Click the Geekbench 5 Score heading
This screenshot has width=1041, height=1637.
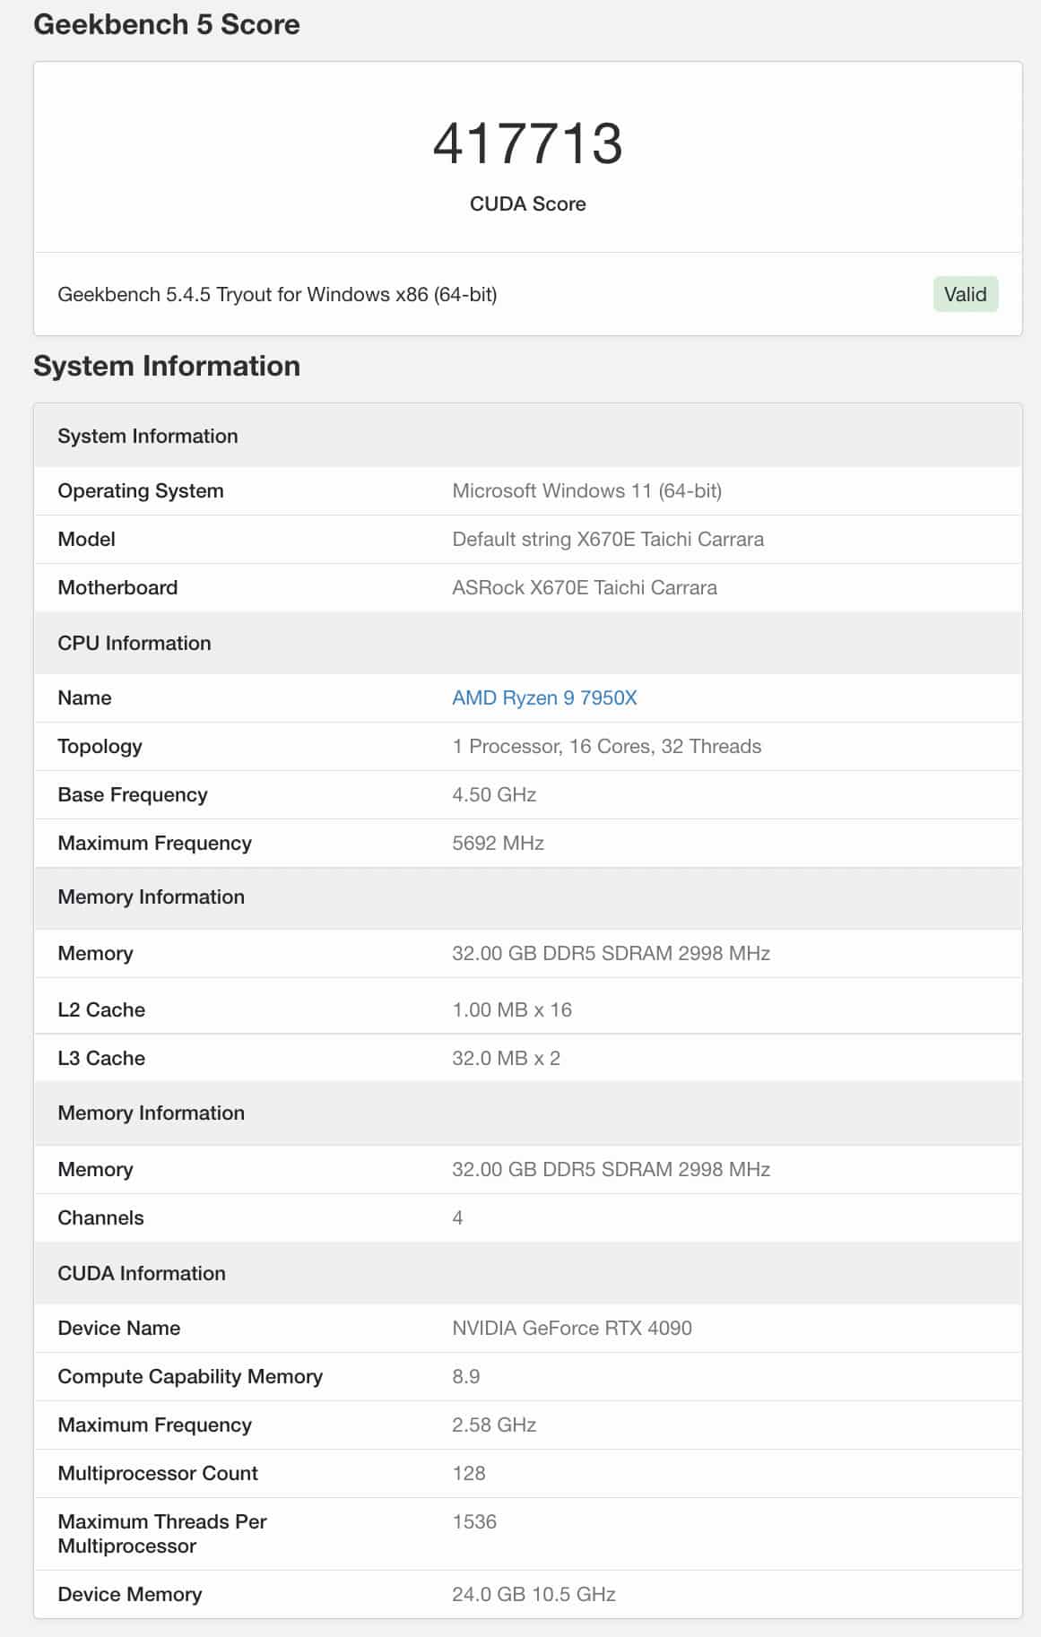(167, 24)
